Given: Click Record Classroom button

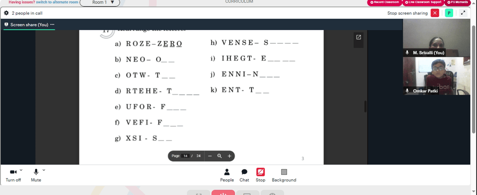Looking at the screenshot, I should (x=384, y=2).
